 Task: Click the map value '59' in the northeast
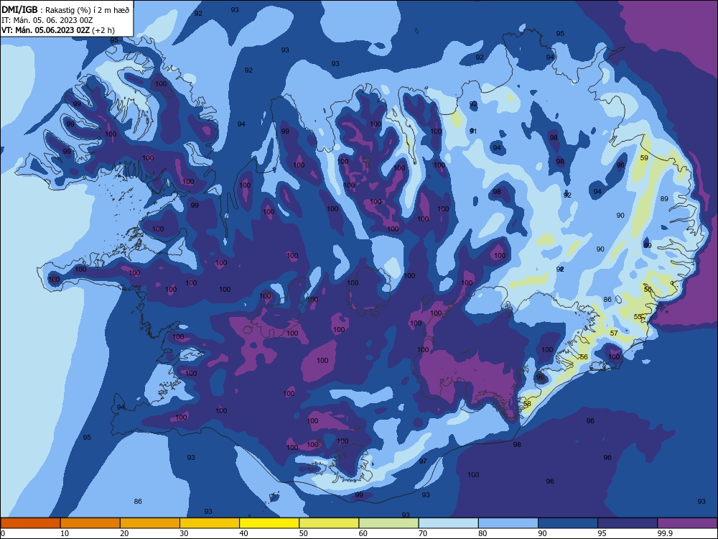point(644,157)
